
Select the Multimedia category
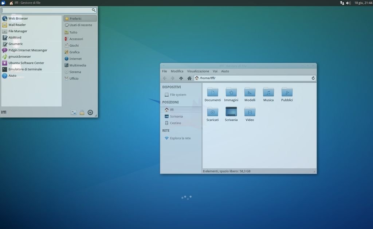pos(78,65)
